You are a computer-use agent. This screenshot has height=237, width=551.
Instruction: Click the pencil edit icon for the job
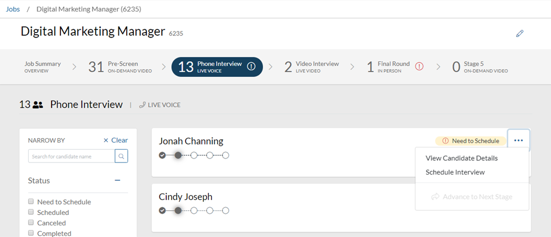point(519,33)
